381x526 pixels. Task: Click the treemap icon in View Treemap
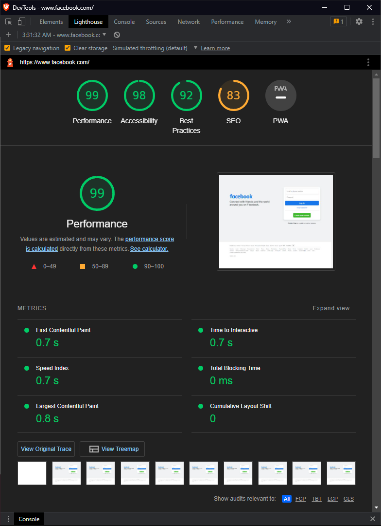coord(94,449)
